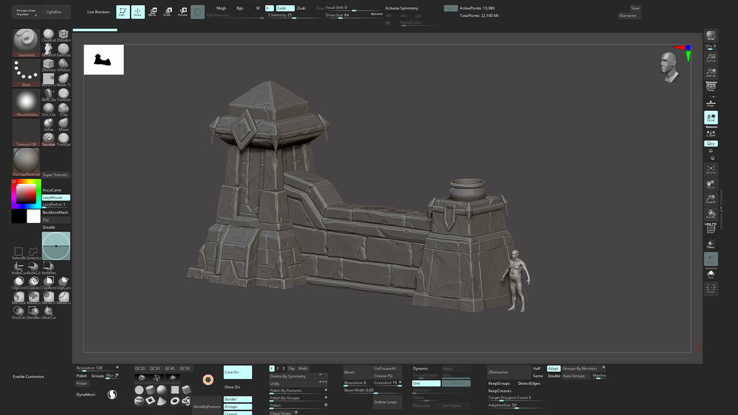
Task: Select the white secondary color swatch
Action: pyautogui.click(x=33, y=216)
